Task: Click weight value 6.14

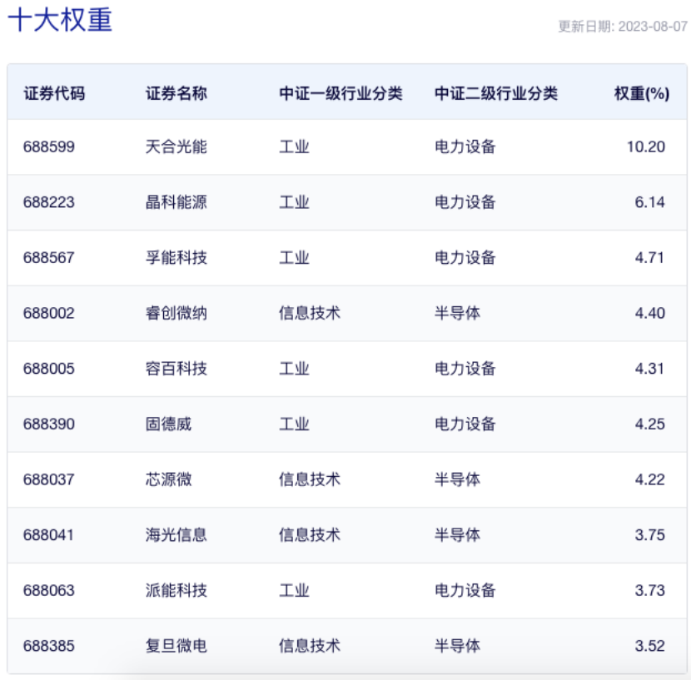Action: pyautogui.click(x=649, y=202)
